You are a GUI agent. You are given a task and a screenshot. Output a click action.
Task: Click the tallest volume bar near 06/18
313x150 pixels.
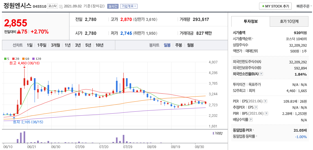[x=24, y=137]
